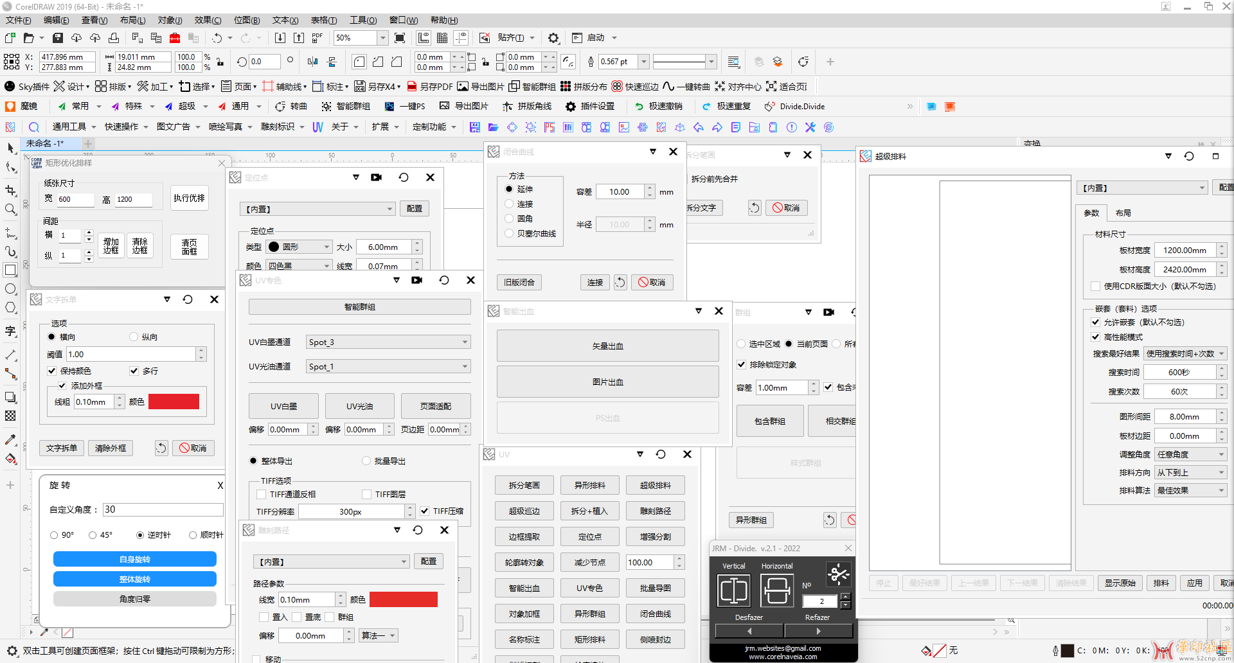Viewport: 1234px width, 663px height.
Task: Click the reset icon in 超级排料 header
Action: 1189,156
